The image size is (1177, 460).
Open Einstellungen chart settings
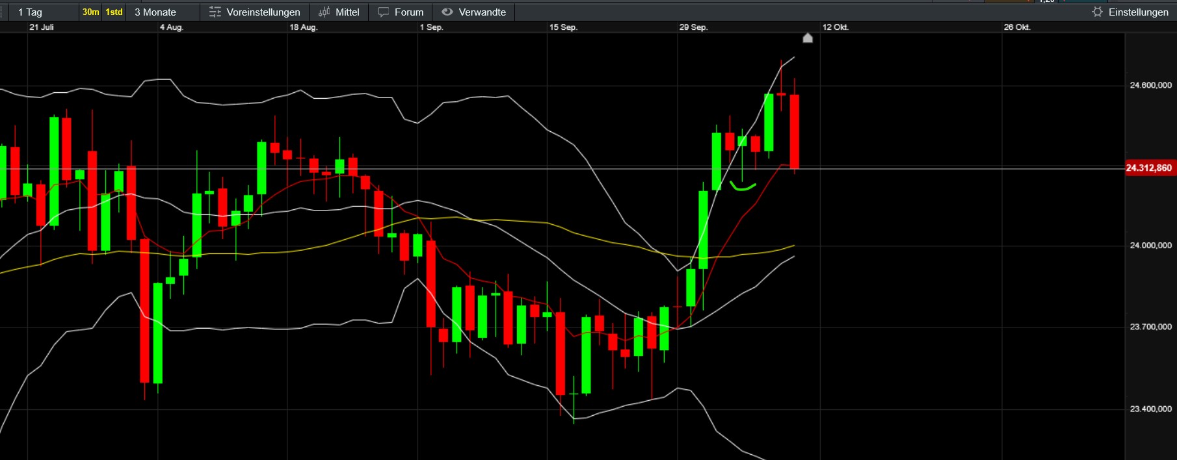(x=1139, y=12)
